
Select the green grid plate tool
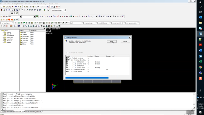(71, 16)
